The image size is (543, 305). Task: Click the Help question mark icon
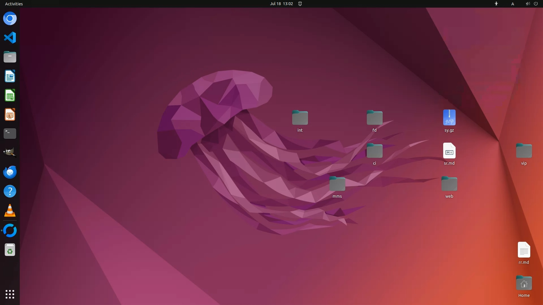10,191
